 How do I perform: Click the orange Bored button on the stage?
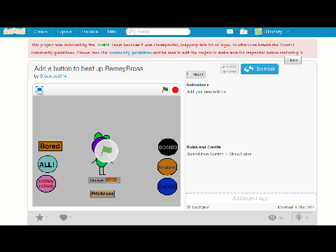click(x=50, y=146)
